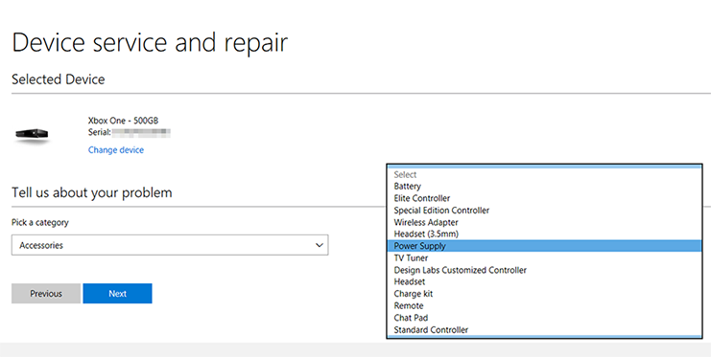Pick TV Tuner from the list
The image size is (711, 357).
tap(544, 257)
